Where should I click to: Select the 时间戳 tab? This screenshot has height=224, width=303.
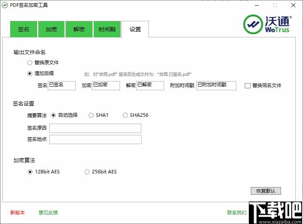pyautogui.click(x=107, y=30)
